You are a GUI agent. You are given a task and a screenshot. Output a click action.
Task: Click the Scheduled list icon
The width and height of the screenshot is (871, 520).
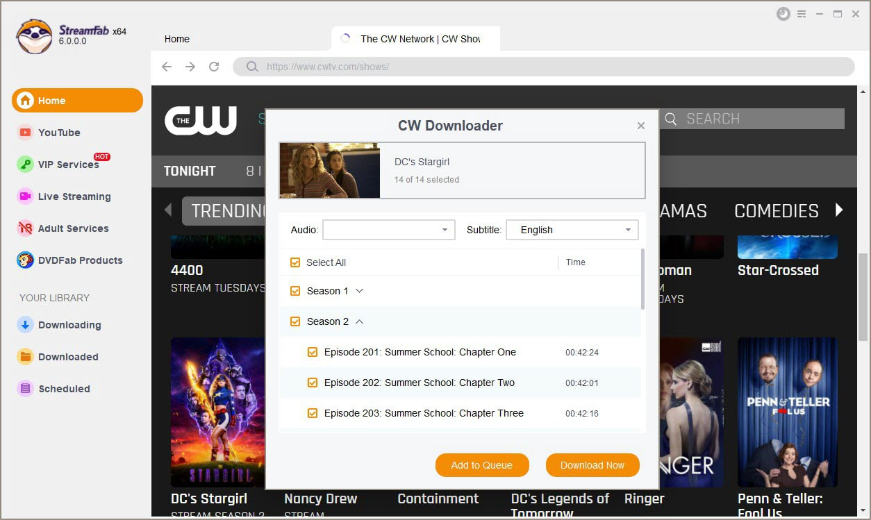point(26,389)
